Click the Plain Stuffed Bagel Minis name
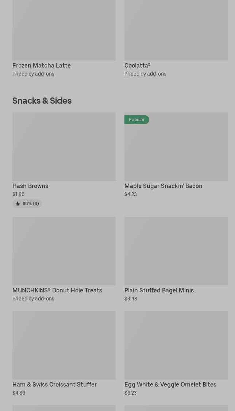 (x=159, y=291)
